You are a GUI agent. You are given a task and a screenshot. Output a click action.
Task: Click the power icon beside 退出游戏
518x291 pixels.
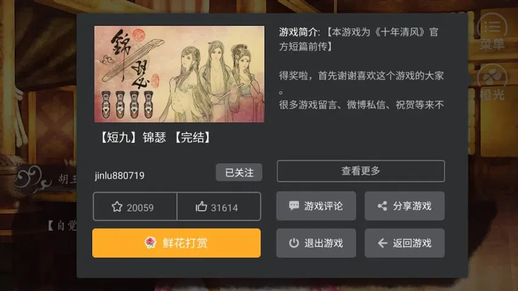294,243
